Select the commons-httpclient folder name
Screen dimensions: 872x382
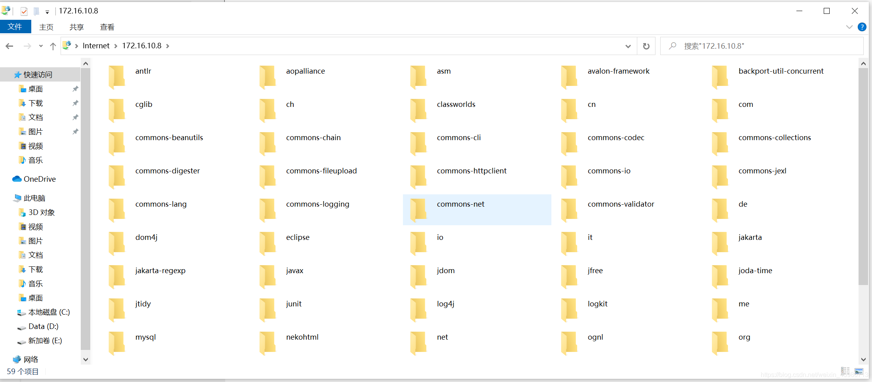[471, 171]
